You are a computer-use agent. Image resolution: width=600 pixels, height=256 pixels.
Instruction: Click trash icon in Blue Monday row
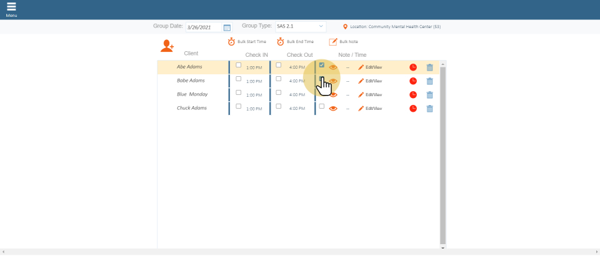(429, 95)
